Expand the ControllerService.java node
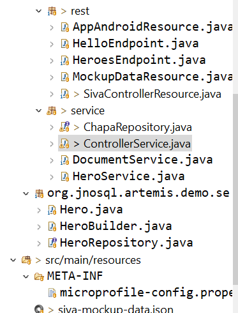This screenshot has width=238, height=313. [x=52, y=144]
